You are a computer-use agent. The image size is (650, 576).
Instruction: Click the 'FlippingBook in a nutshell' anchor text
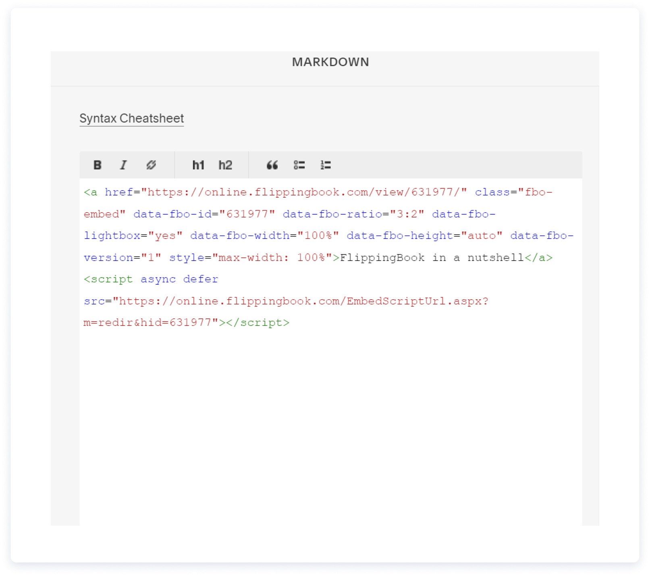[431, 258]
